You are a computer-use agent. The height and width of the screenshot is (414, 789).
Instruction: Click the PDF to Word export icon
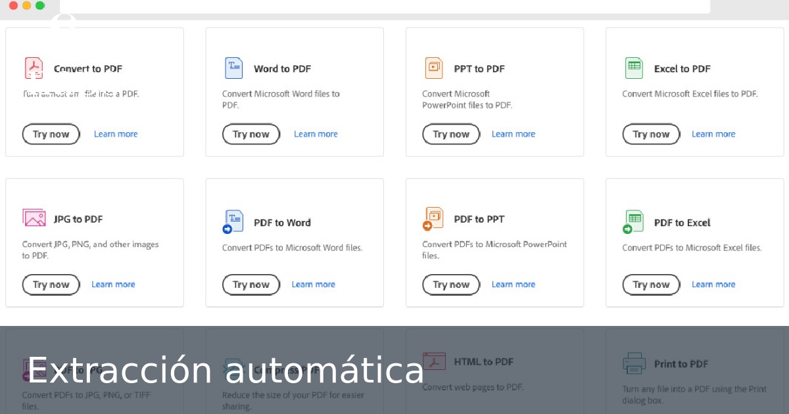click(233, 221)
